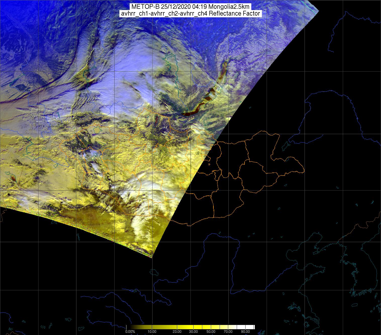381x335 pixels.
Task: Click the "50.00" colorbar label
Action: (x=211, y=331)
